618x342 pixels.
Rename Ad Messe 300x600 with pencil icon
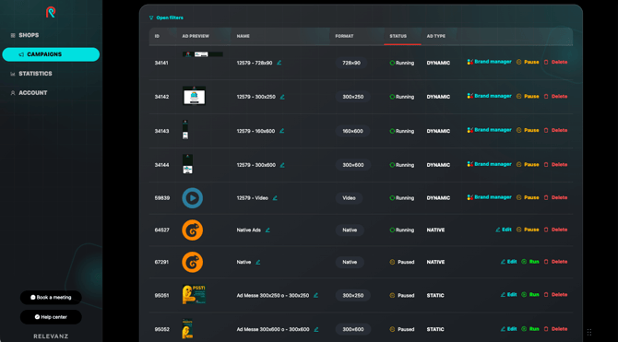(x=316, y=329)
